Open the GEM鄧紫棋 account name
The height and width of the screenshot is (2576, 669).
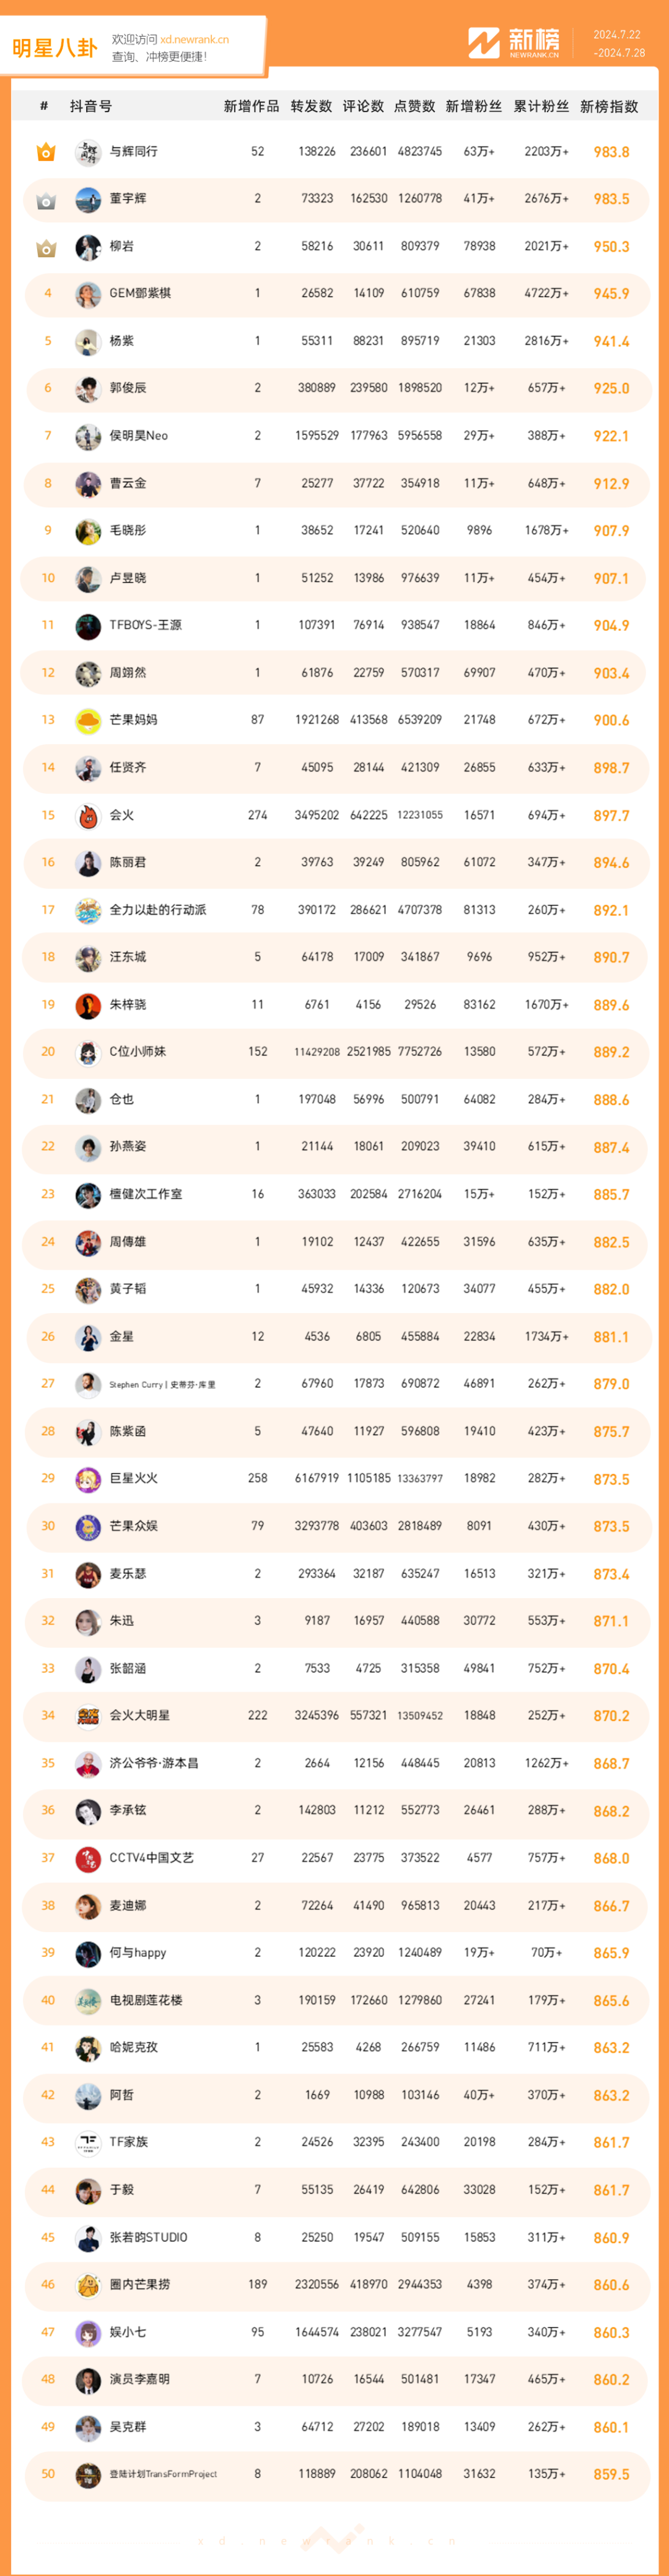140,294
